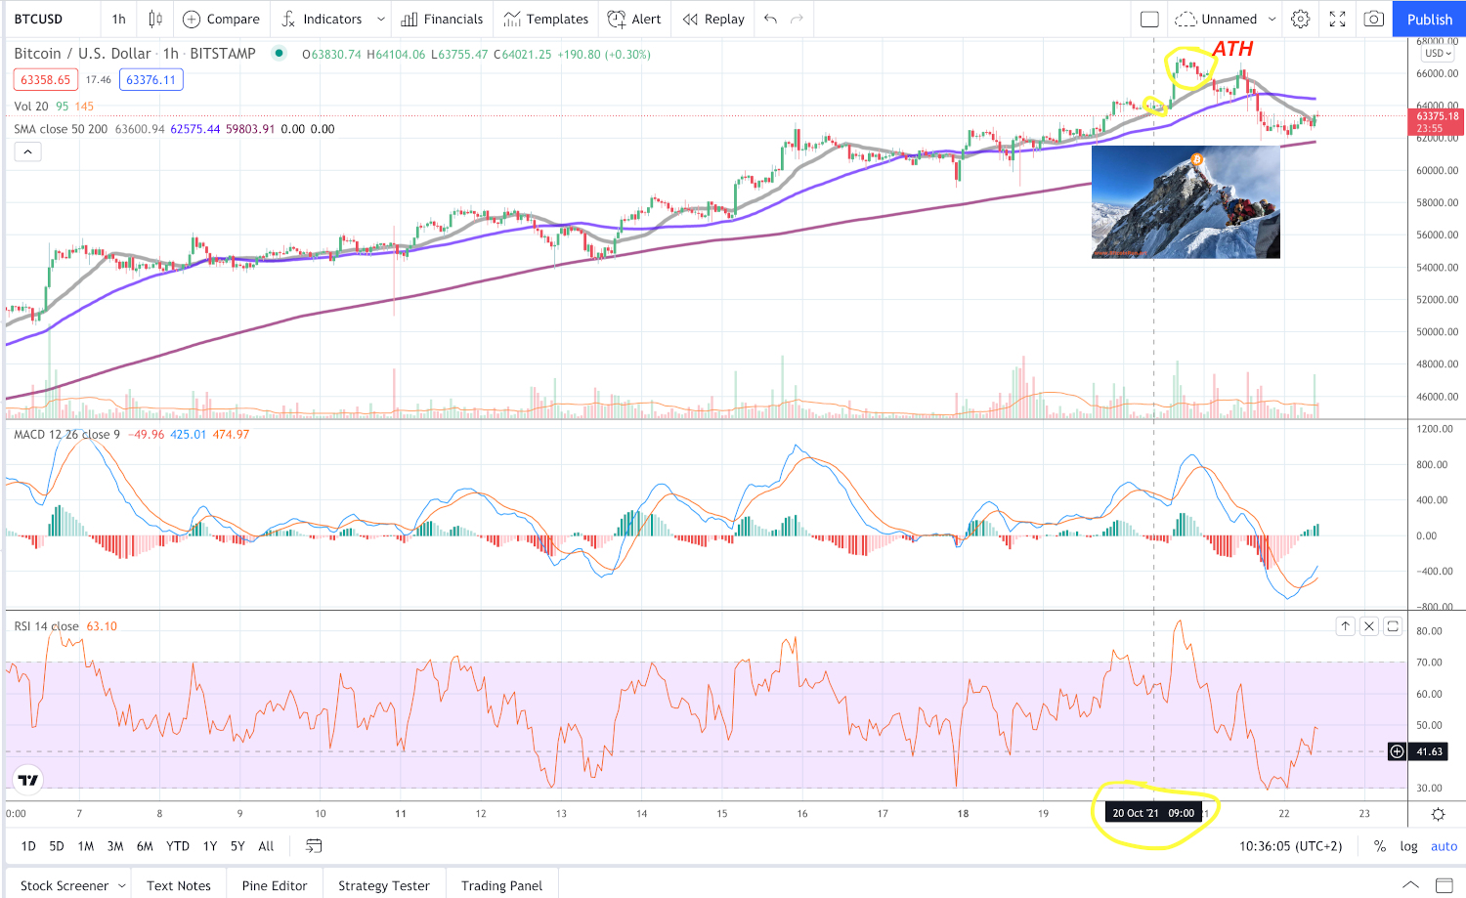Click the Everest mountain image on chart
The width and height of the screenshot is (1466, 898).
click(x=1186, y=202)
